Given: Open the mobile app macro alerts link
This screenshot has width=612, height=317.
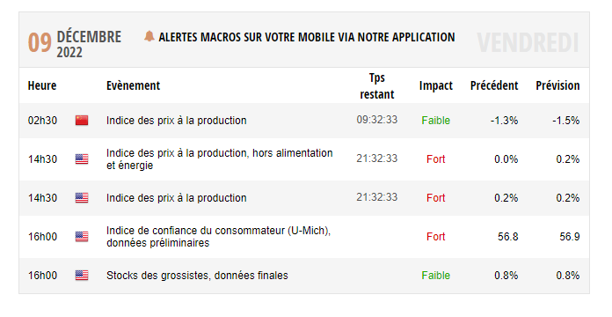Looking at the screenshot, I should click(307, 37).
